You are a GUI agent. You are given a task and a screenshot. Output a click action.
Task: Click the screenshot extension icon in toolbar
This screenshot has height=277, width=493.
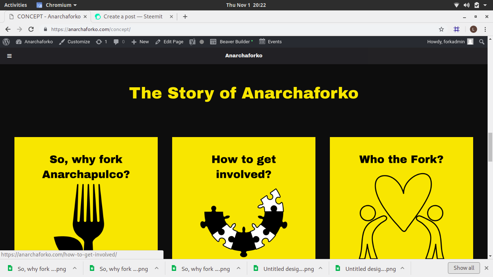pos(457,29)
